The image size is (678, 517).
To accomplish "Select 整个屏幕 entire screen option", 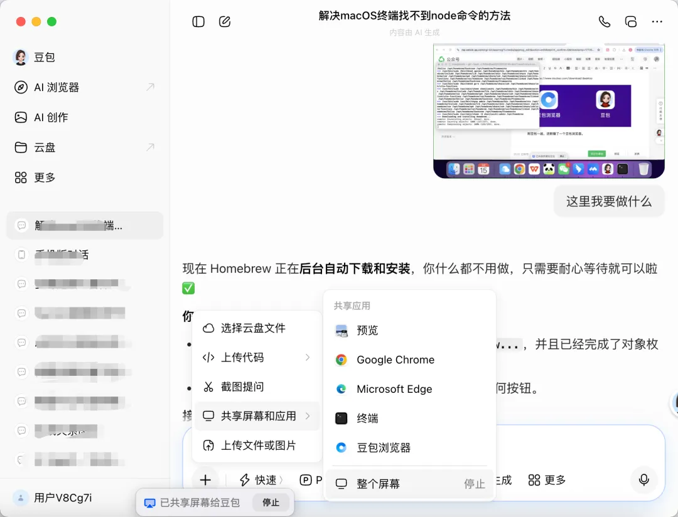I will [409, 484].
